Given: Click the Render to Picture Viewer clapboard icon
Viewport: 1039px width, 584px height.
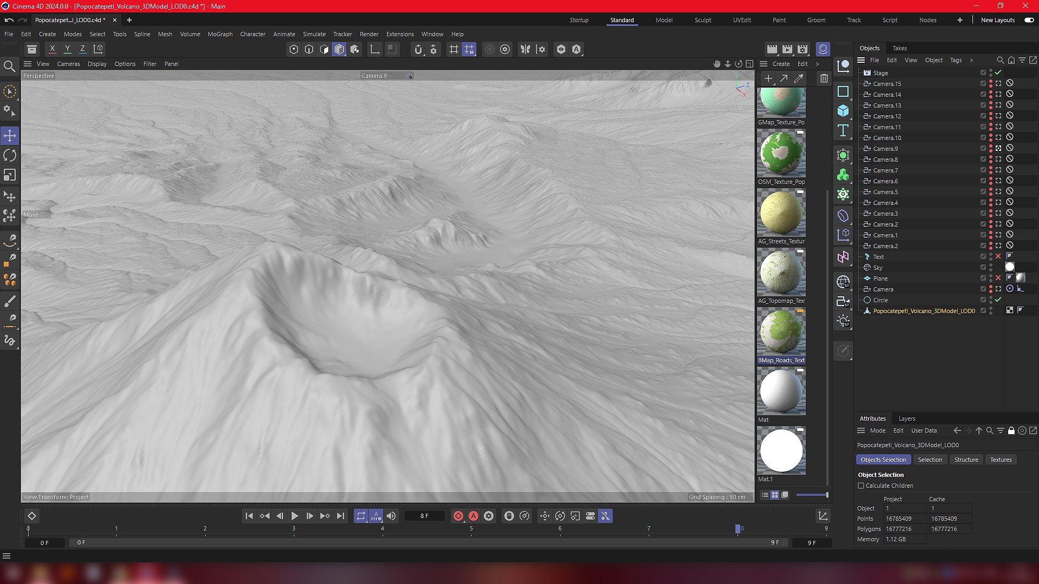Looking at the screenshot, I should [x=787, y=49].
